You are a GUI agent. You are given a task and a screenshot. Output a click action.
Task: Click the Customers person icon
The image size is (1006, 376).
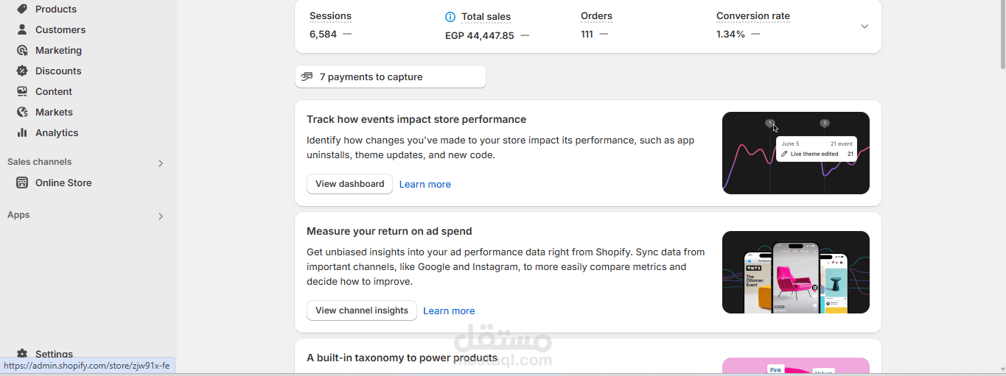click(22, 29)
